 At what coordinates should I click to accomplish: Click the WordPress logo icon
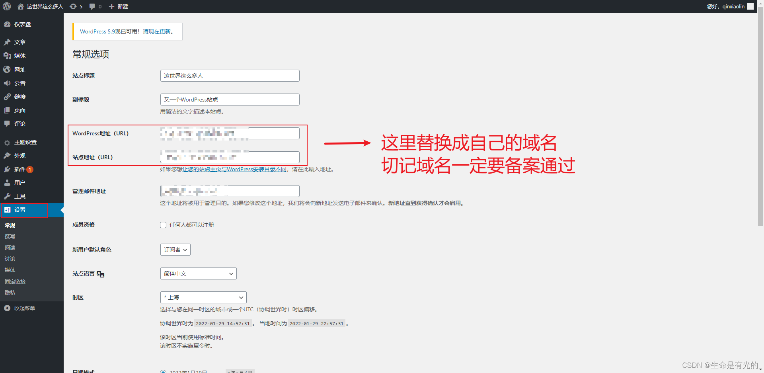(x=7, y=6)
